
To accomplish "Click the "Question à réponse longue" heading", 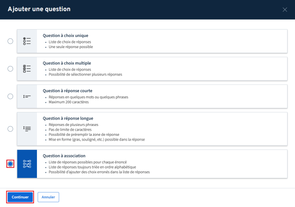I will [x=68, y=118].
